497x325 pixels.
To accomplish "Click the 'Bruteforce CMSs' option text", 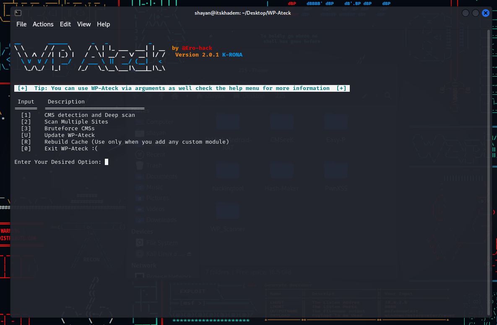I will (70, 129).
